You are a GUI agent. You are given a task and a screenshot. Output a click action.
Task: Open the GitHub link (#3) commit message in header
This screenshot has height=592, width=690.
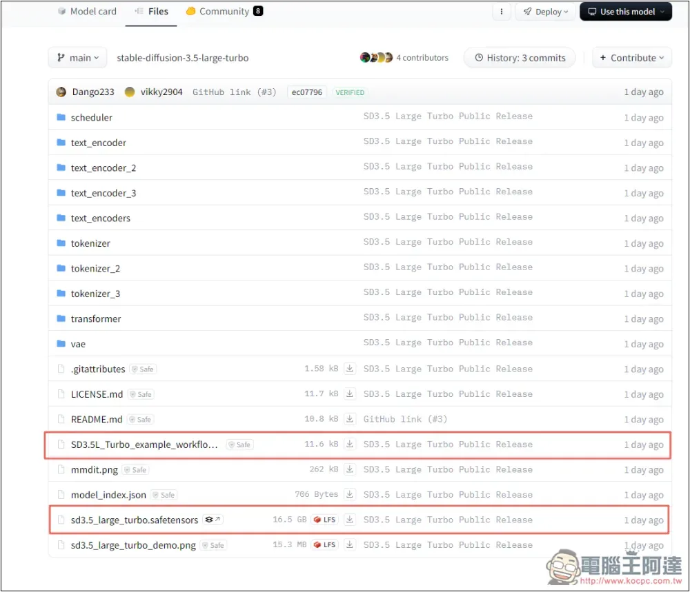(234, 92)
